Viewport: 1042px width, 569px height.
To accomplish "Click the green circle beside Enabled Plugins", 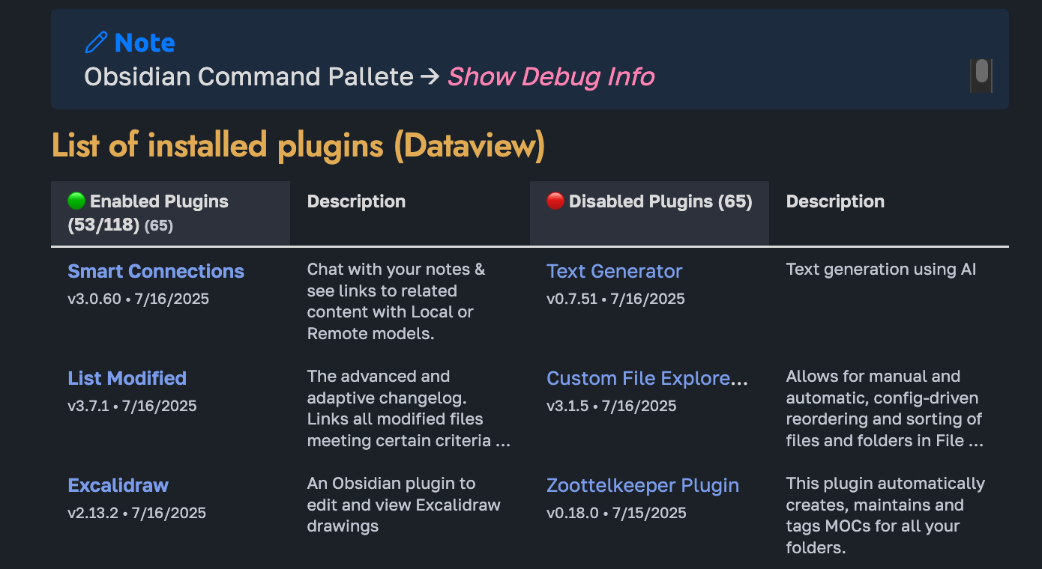I will click(x=76, y=201).
